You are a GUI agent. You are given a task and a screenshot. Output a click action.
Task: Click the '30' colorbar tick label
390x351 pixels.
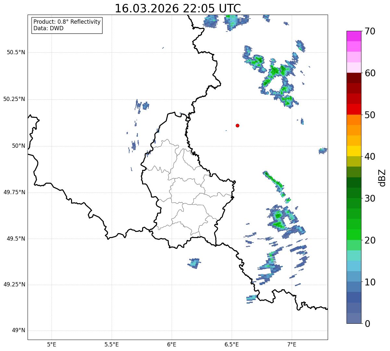pos(370,198)
